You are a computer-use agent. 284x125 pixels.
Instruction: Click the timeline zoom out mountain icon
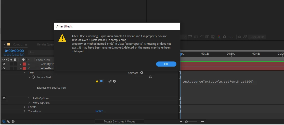click(182, 121)
